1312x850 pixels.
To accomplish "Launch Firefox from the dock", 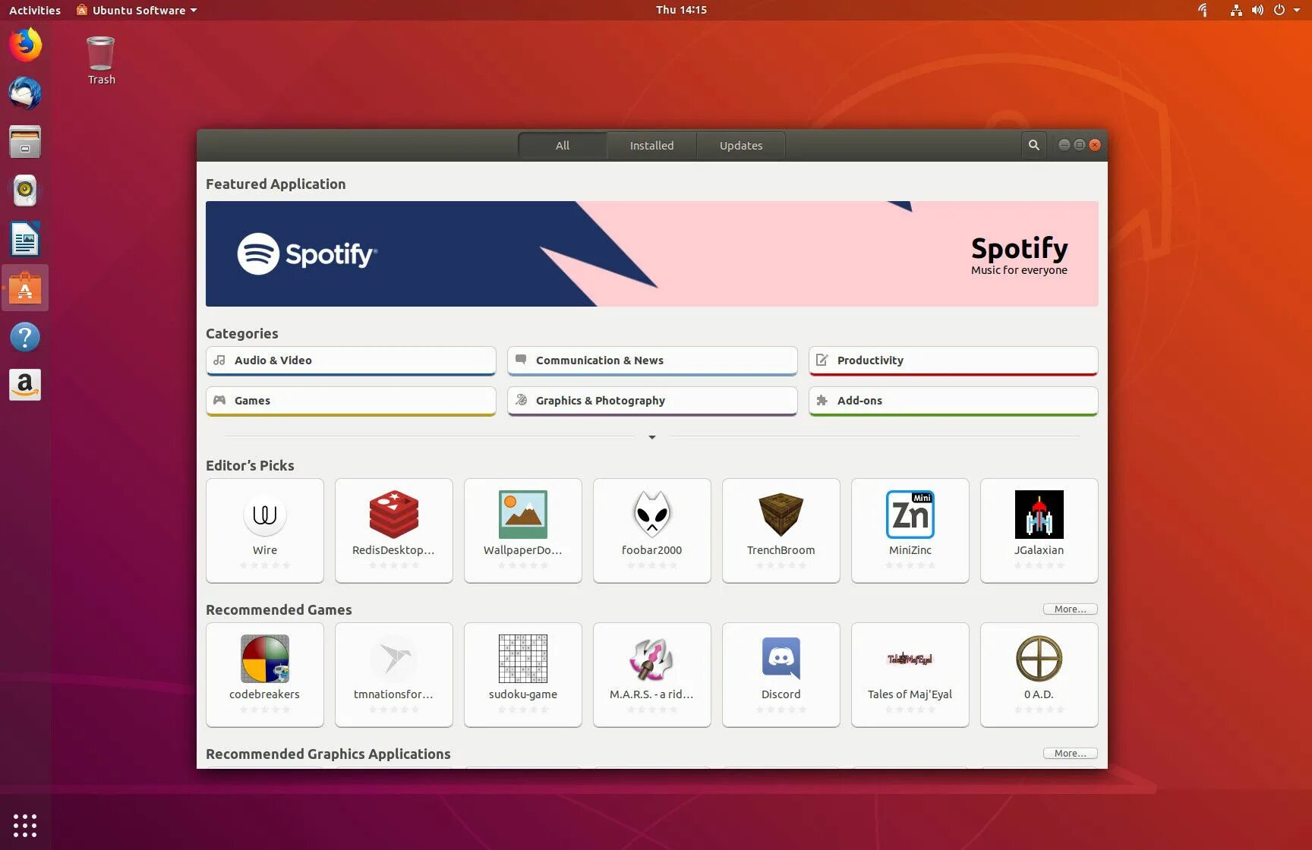I will coord(25,45).
